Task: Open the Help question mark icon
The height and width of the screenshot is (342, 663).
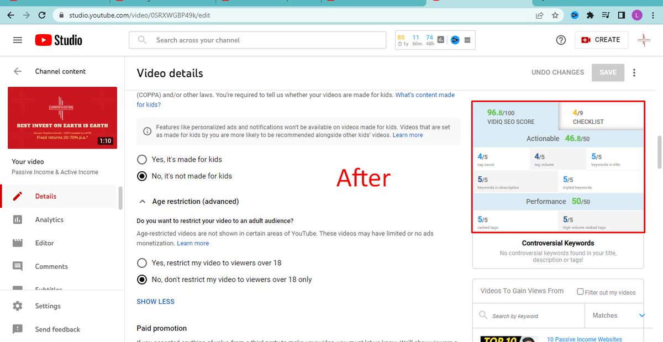Action: 561,40
